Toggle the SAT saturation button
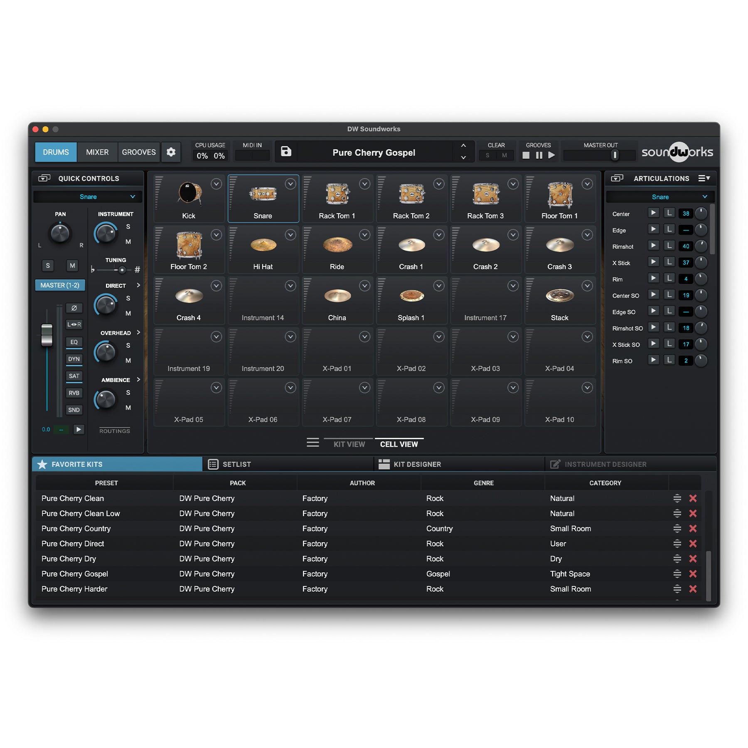The image size is (748, 748). point(74,376)
